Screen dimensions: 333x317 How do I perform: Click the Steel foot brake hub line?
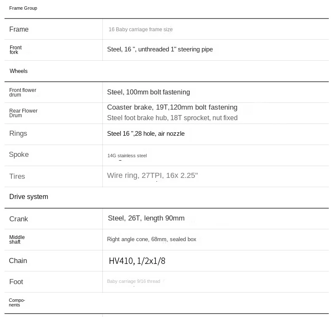coord(172,118)
